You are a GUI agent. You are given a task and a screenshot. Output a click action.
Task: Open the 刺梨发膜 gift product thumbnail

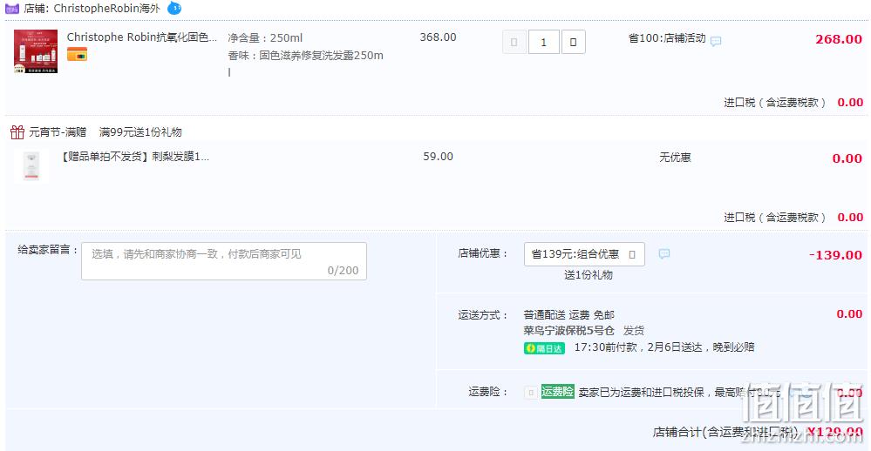click(31, 165)
